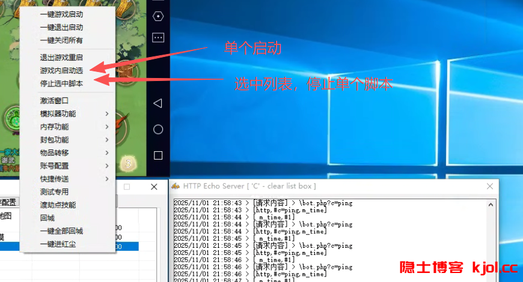Tap the emulator Home circle button
Screen dimensions: 523x282
pyautogui.click(x=158, y=129)
